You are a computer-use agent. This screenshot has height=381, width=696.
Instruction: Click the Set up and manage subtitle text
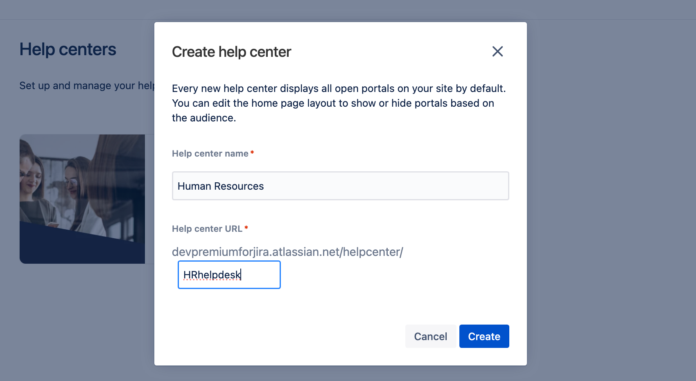[87, 86]
